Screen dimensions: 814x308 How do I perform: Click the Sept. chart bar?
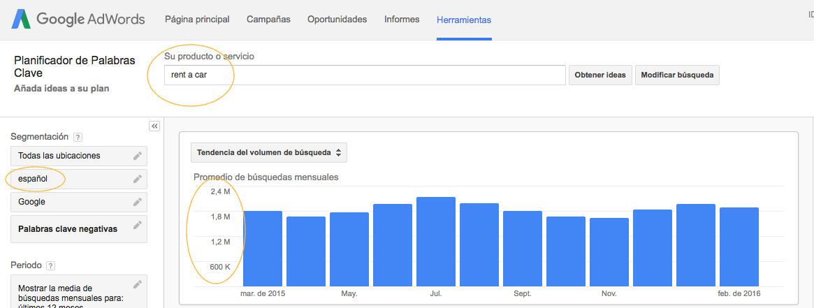523,249
